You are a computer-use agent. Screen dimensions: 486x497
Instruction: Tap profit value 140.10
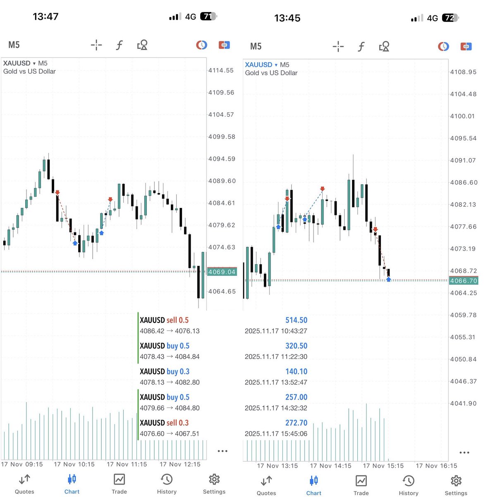pyautogui.click(x=296, y=372)
